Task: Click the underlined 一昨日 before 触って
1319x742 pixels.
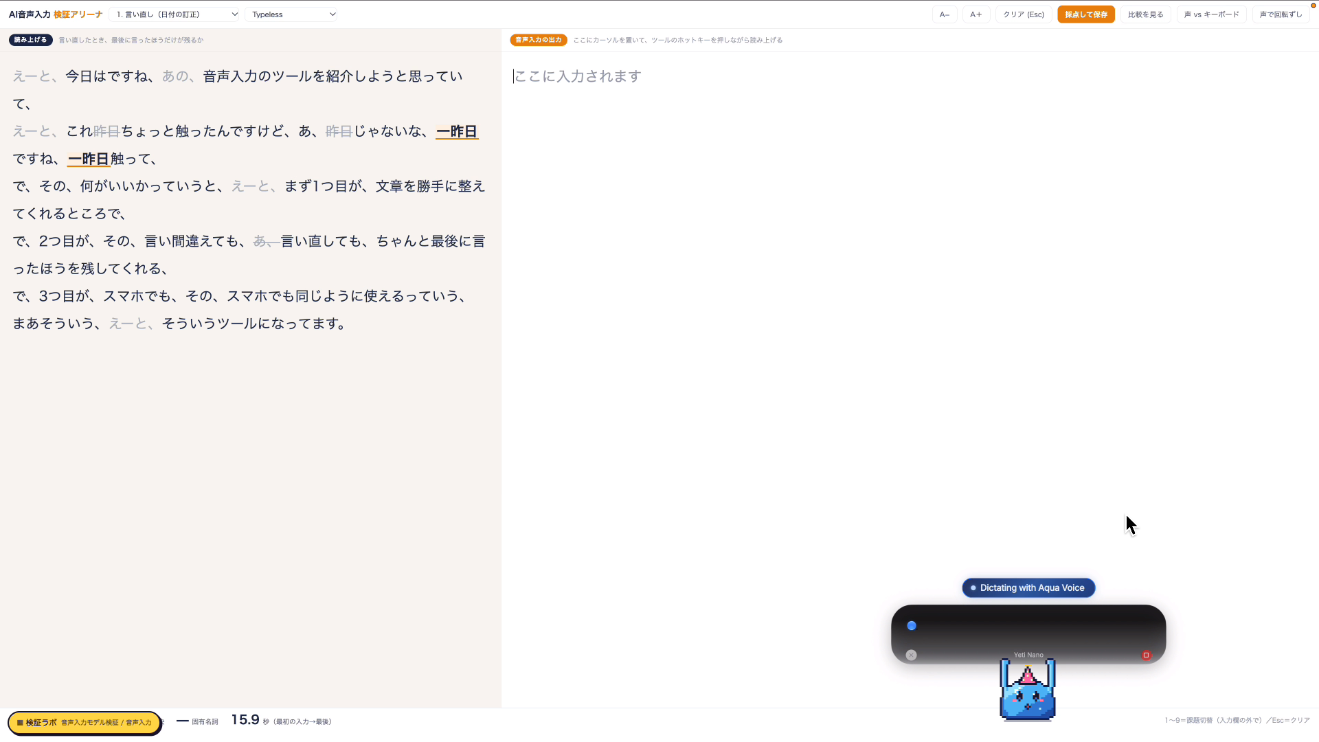Action: 89,159
